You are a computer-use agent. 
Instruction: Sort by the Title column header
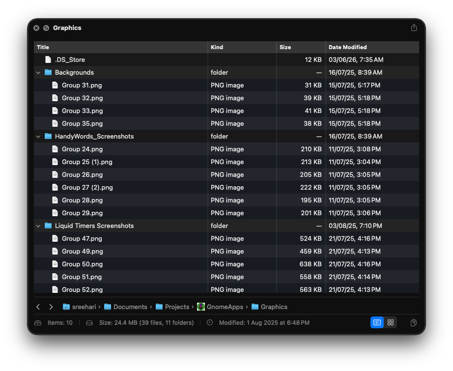coord(121,47)
